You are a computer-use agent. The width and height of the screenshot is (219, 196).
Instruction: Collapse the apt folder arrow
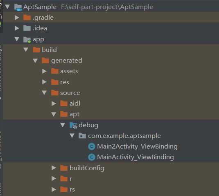click(x=54, y=114)
